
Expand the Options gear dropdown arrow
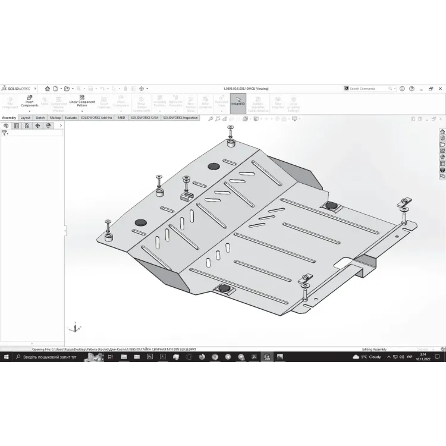point(147,89)
